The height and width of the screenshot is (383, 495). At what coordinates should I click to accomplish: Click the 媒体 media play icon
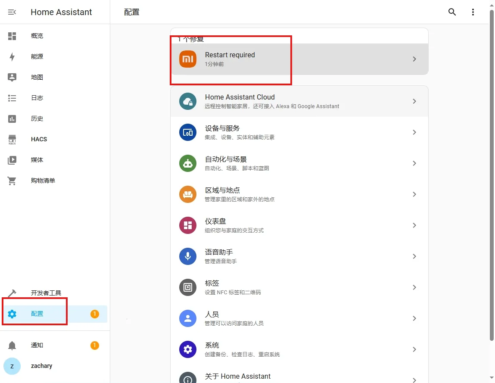(12, 160)
